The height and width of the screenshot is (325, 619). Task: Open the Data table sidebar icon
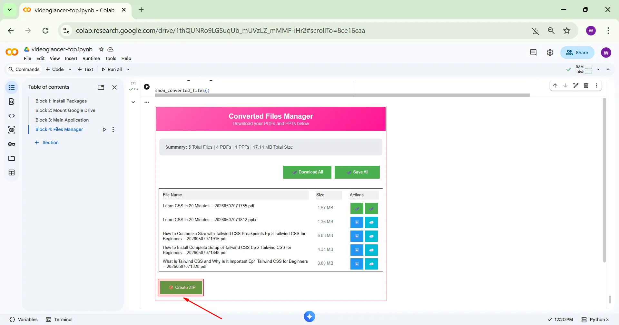tap(12, 172)
